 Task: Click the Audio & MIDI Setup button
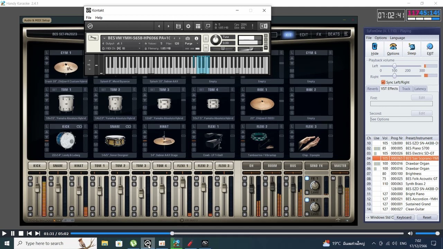coord(37,20)
